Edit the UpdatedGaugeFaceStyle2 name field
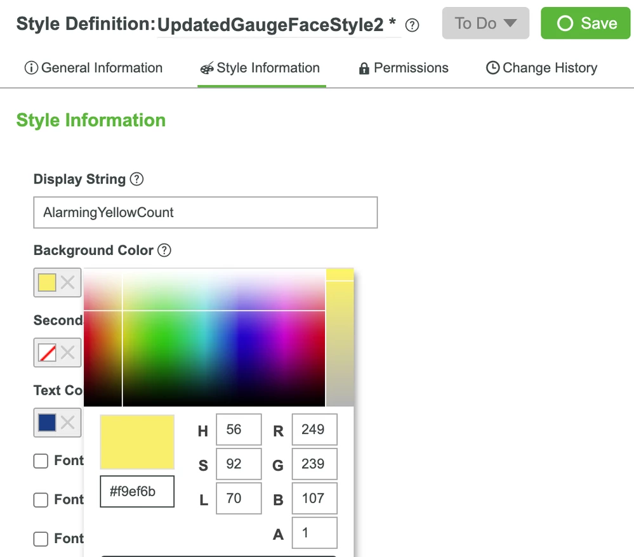This screenshot has width=634, height=557. pyautogui.click(x=279, y=25)
